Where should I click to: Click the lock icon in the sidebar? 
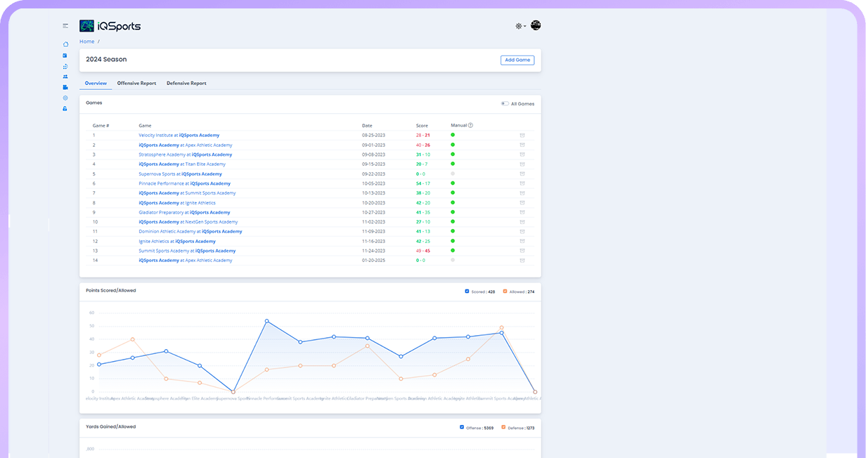(x=65, y=109)
